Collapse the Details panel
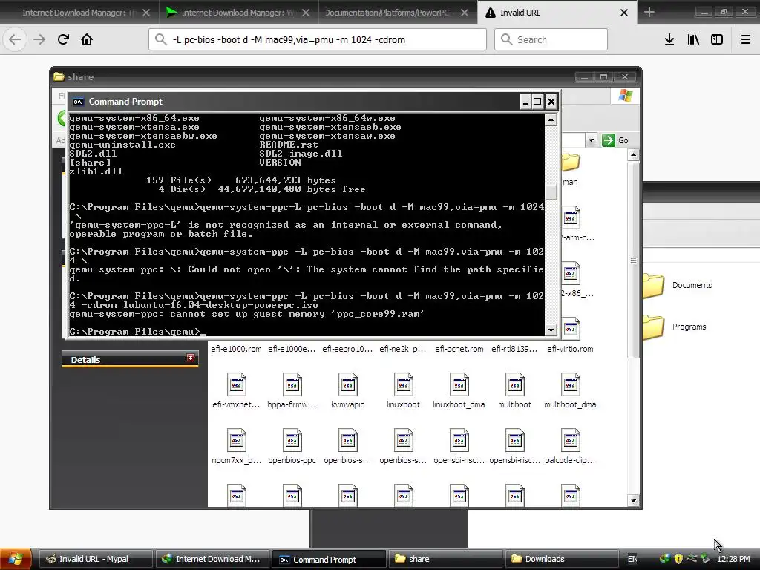Screen dimensions: 760x570 click(191, 358)
